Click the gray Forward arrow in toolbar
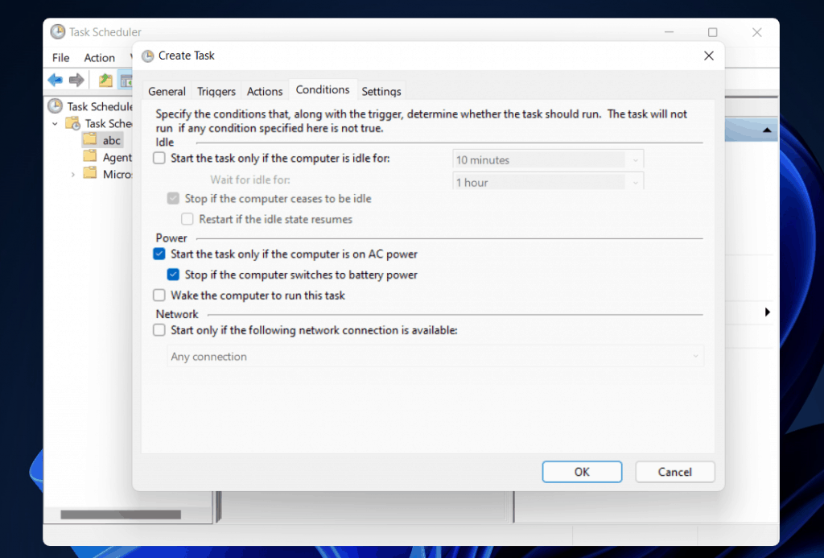The image size is (824, 558). pos(76,80)
